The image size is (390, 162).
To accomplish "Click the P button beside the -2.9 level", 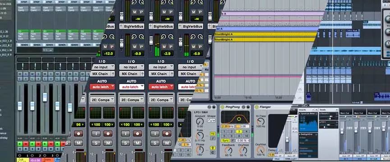I will [171, 47].
